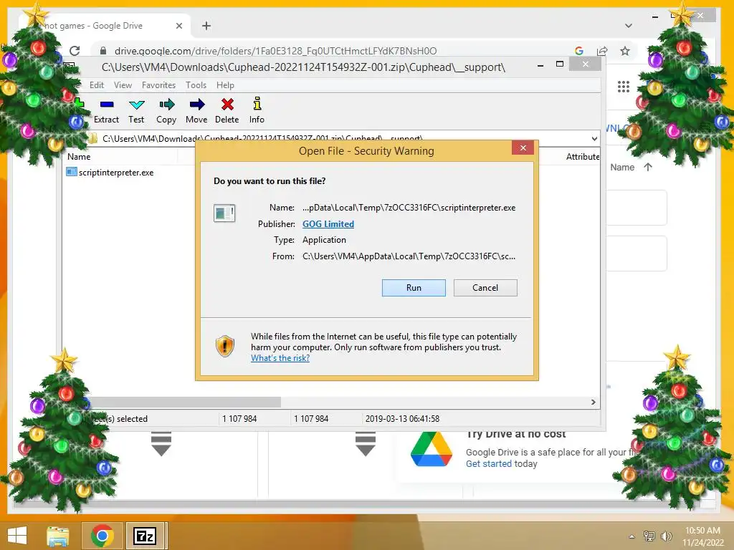
Task: Switch to Chrome on the taskbar
Action: click(x=103, y=536)
